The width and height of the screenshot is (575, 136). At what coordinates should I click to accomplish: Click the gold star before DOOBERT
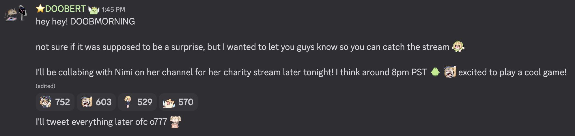(x=40, y=9)
